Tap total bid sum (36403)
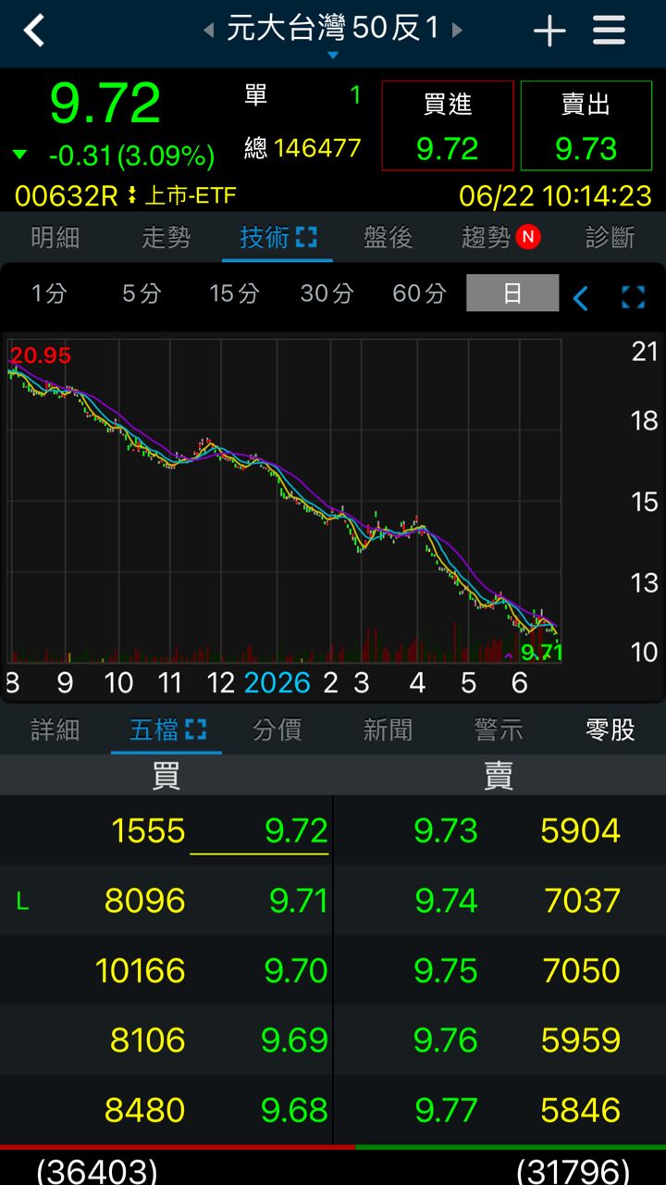Screen dimensions: 666x1185 pos(96,1171)
